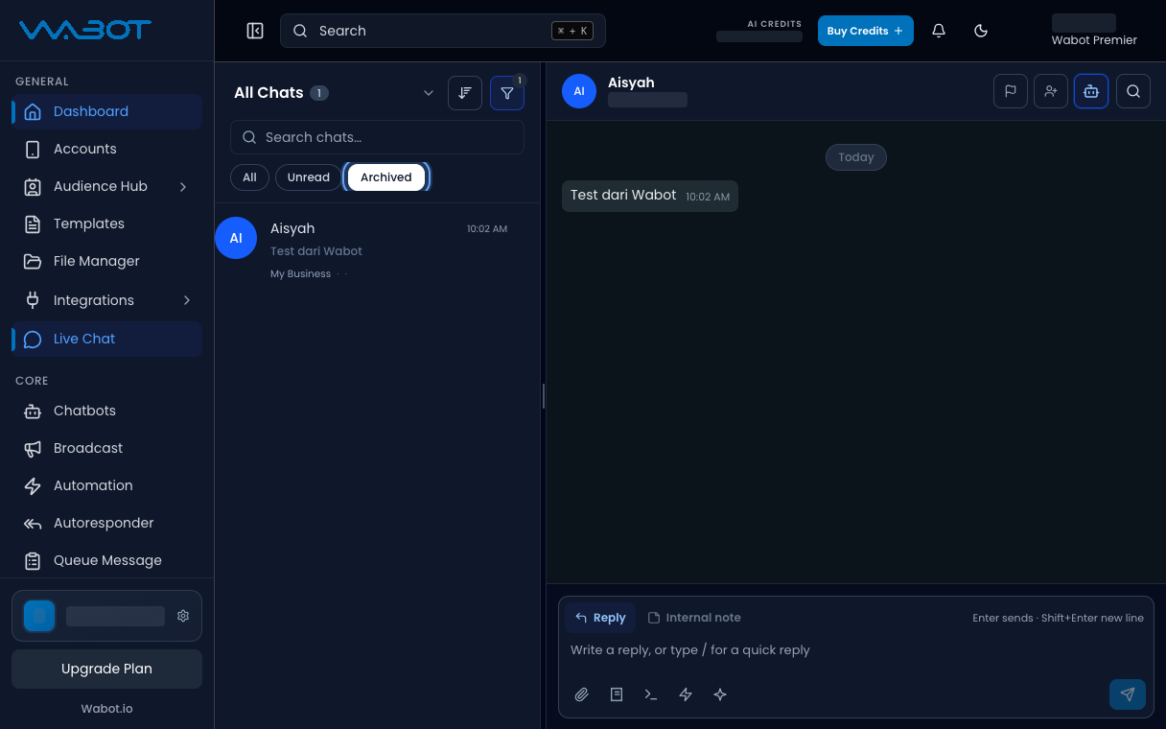The image size is (1166, 729).
Task: Click the Test dari Wabot message bubble
Action: click(x=650, y=196)
